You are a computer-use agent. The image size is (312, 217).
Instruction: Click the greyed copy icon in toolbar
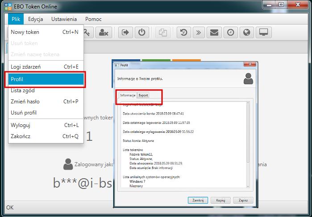[163, 33]
